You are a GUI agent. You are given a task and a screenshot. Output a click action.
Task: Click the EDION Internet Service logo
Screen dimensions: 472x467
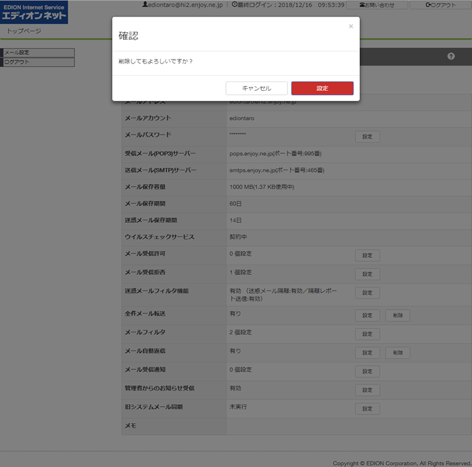point(34,12)
